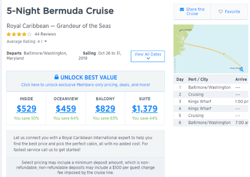
Task: Open the View All Dates dropdown
Action: tap(148, 56)
